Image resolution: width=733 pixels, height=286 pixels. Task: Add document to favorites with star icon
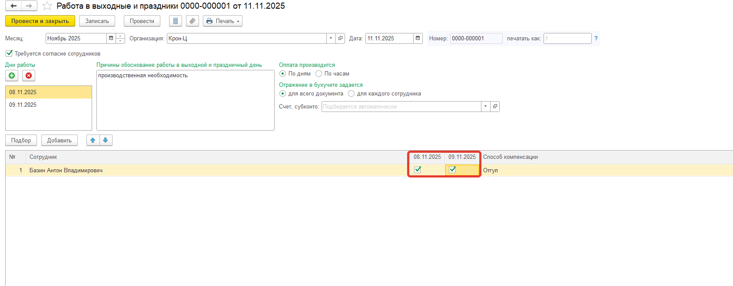47,6
